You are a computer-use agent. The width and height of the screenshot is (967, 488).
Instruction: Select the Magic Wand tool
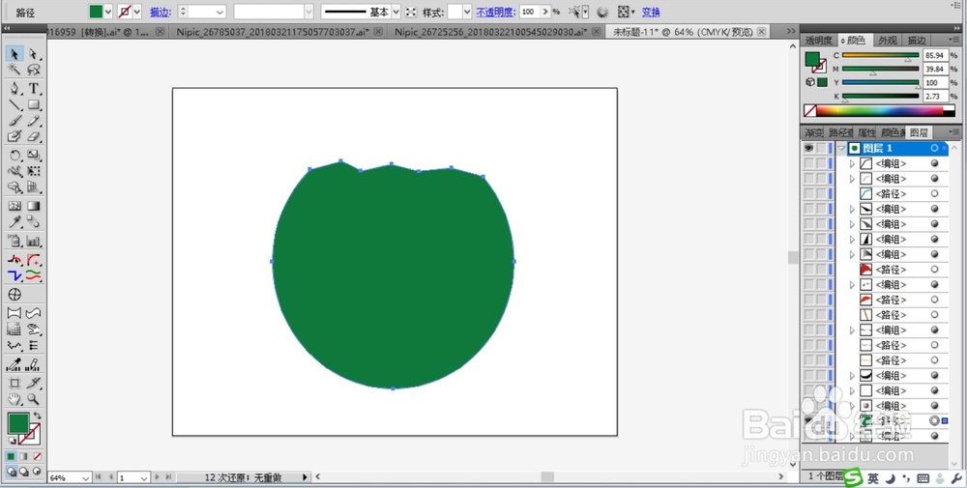(15, 71)
